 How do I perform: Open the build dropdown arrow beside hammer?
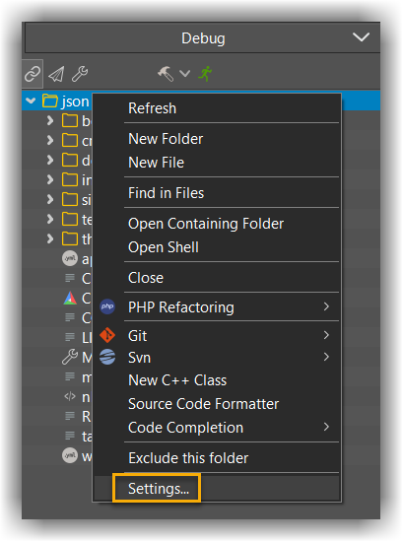[x=185, y=74]
